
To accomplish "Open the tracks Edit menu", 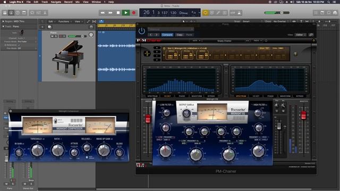I will 52,21.
